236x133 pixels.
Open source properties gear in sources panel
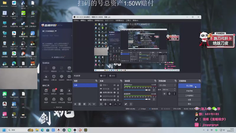tap(110, 104)
